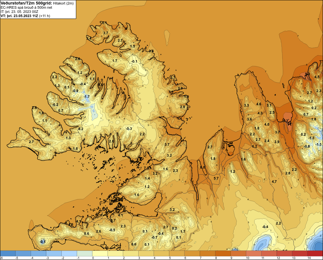Select the 2.9 temperature value
The width and height of the screenshot is (323, 260).
(x=277, y=142)
